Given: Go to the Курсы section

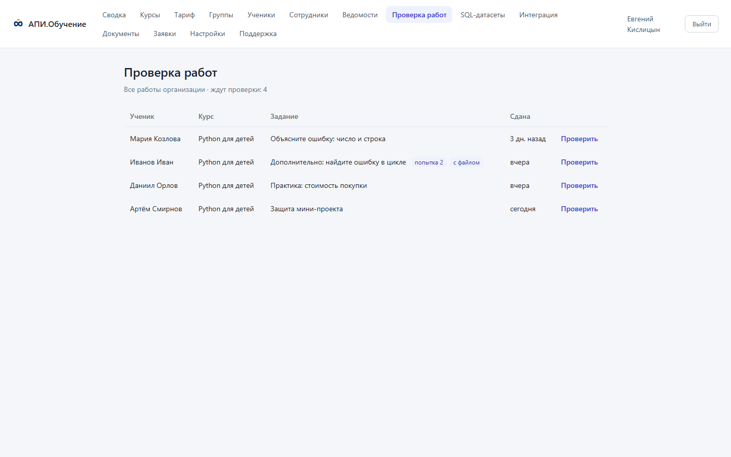Looking at the screenshot, I should click(150, 15).
